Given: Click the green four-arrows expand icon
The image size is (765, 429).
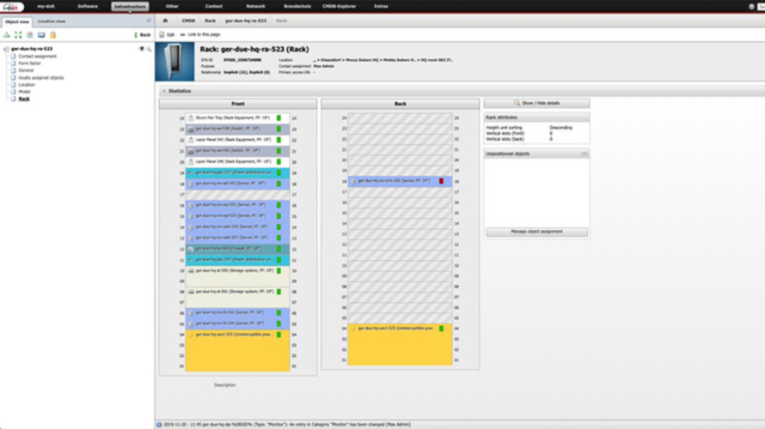Looking at the screenshot, I should tap(18, 35).
